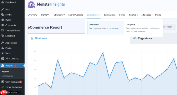Open Comments via the speech bubble icon
177x95 pixels.
pos(3,25)
